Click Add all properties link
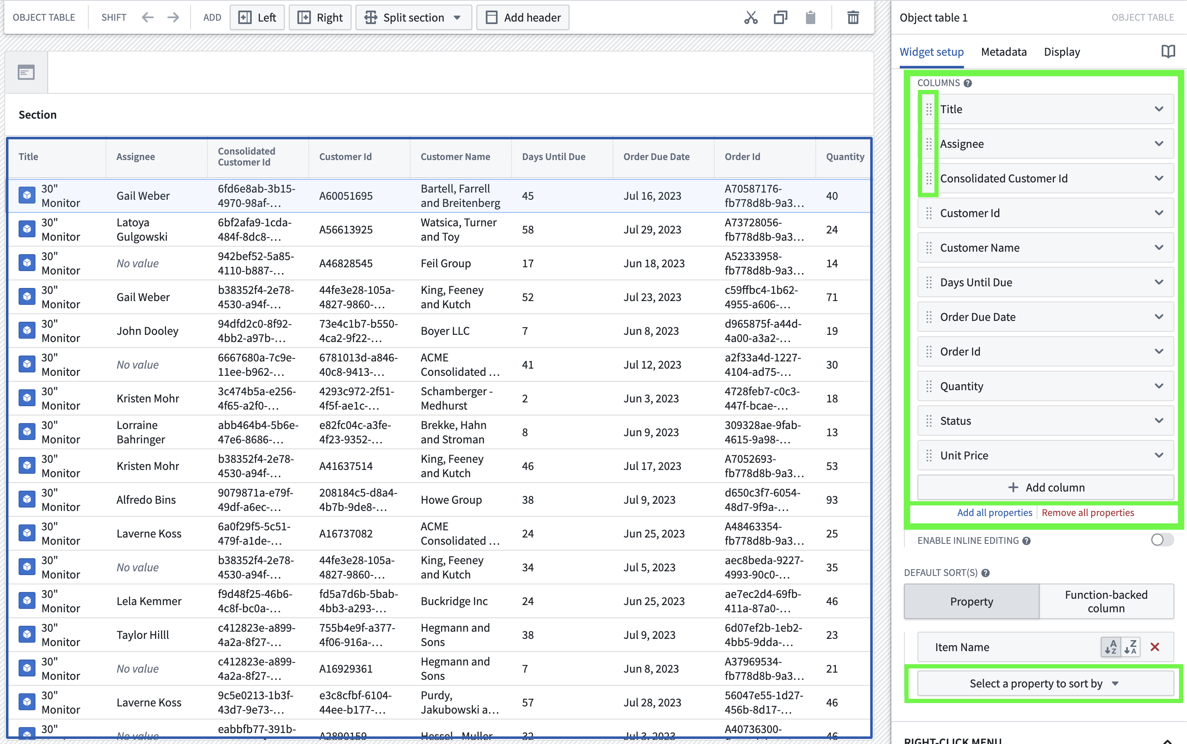Image resolution: width=1187 pixels, height=744 pixels. click(x=994, y=512)
